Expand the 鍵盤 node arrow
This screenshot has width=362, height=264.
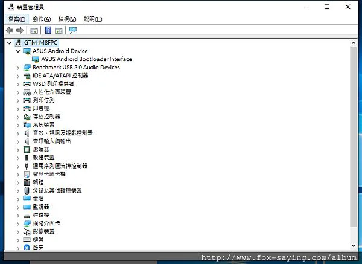[x=18, y=240]
